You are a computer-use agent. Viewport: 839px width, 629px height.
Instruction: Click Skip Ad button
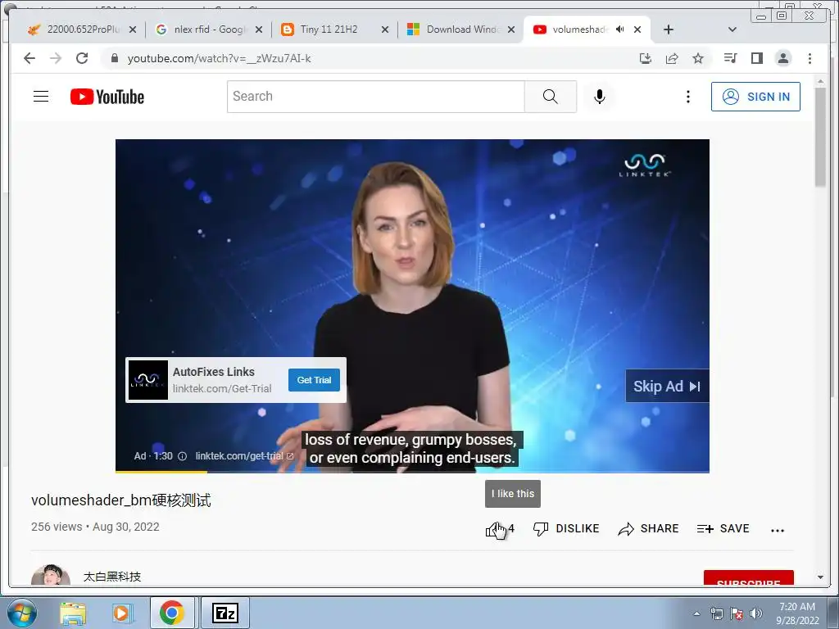click(667, 386)
